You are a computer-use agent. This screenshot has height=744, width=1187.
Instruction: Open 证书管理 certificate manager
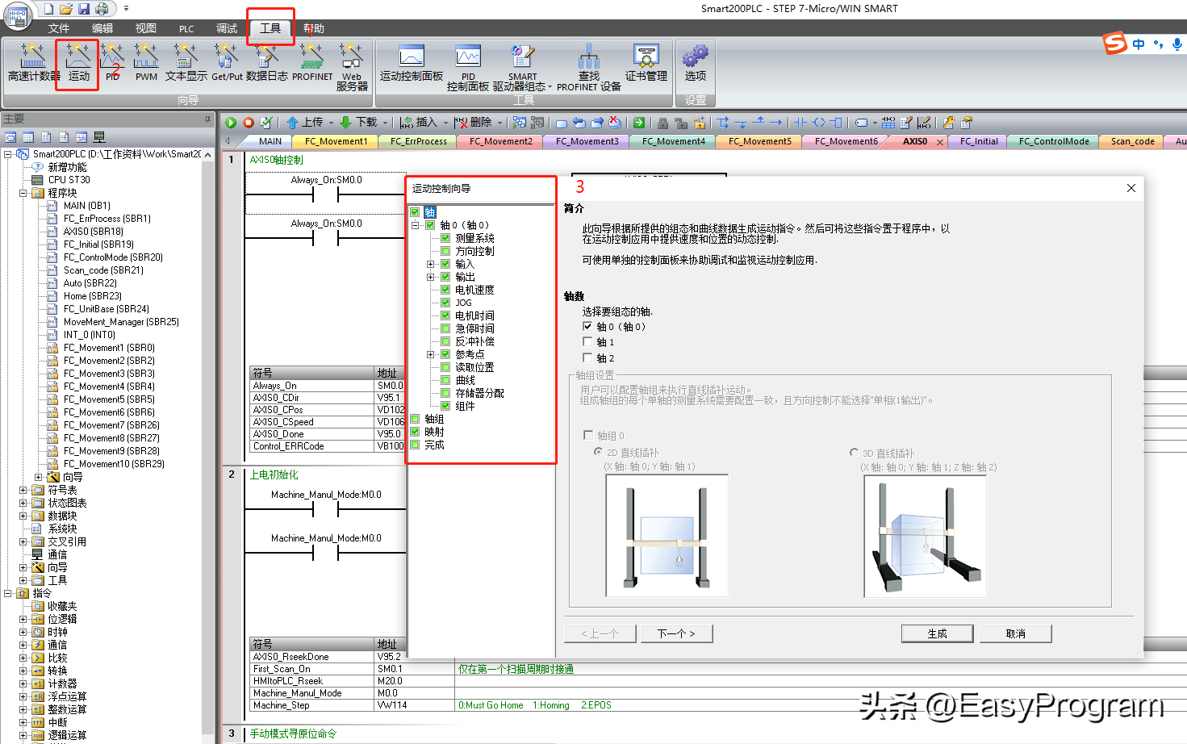646,63
